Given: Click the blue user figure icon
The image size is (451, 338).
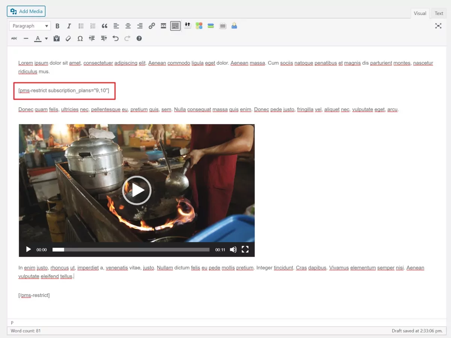Looking at the screenshot, I should pos(234,26).
